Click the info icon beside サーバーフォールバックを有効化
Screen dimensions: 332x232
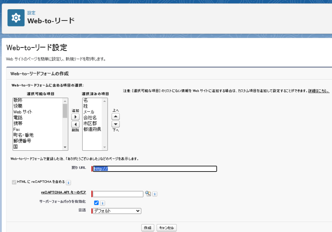point(102,203)
